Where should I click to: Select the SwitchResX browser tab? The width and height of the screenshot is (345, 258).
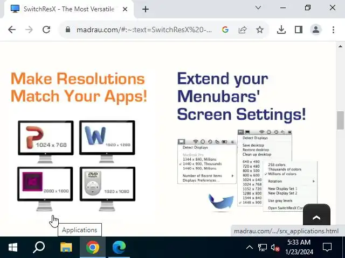tap(68, 9)
